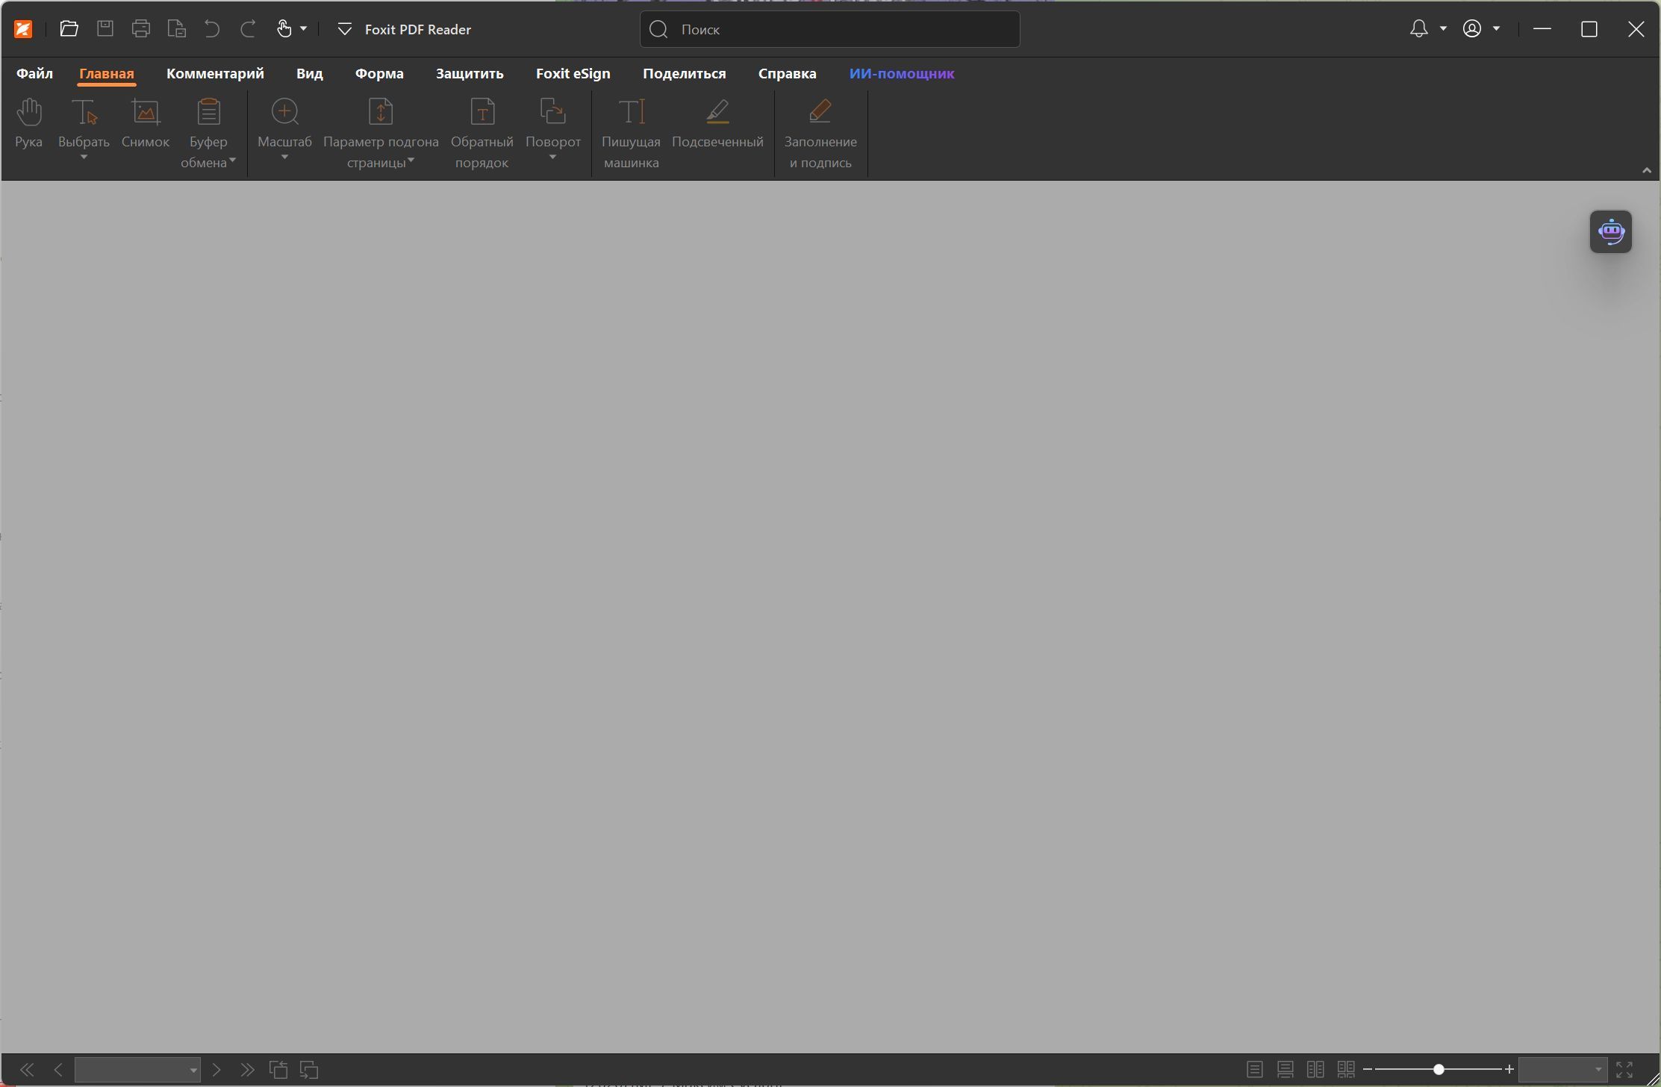Open the Поделиться tab
This screenshot has width=1661, height=1087.
(684, 73)
